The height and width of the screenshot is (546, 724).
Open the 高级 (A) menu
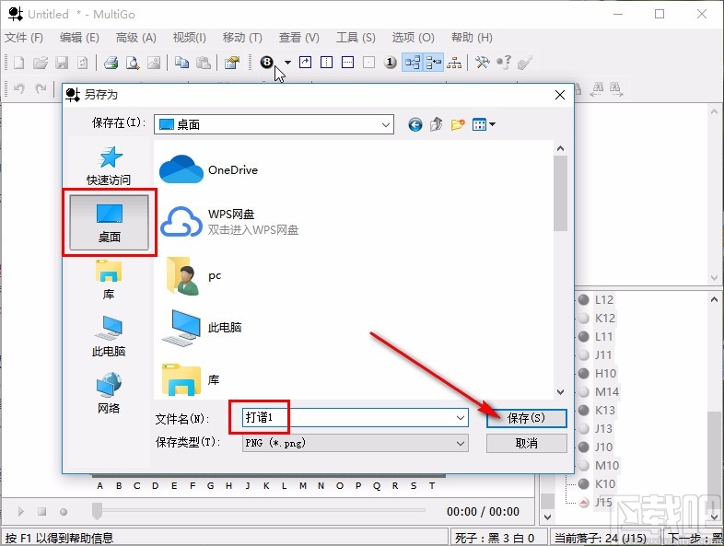coord(135,38)
